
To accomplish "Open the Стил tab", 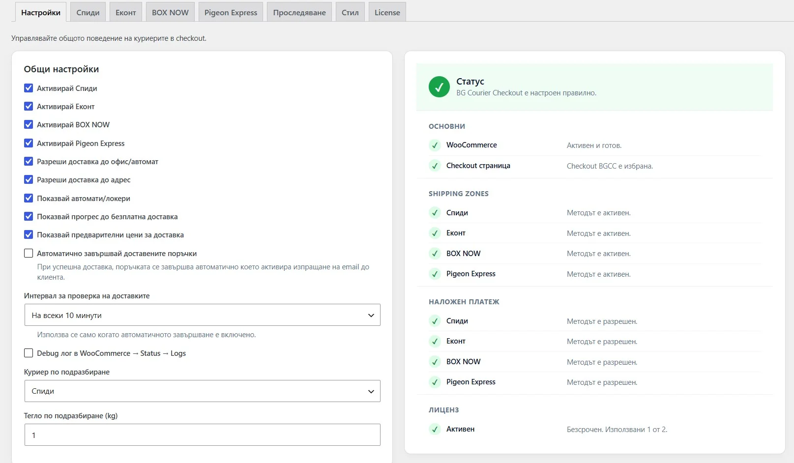I will 350,12.
